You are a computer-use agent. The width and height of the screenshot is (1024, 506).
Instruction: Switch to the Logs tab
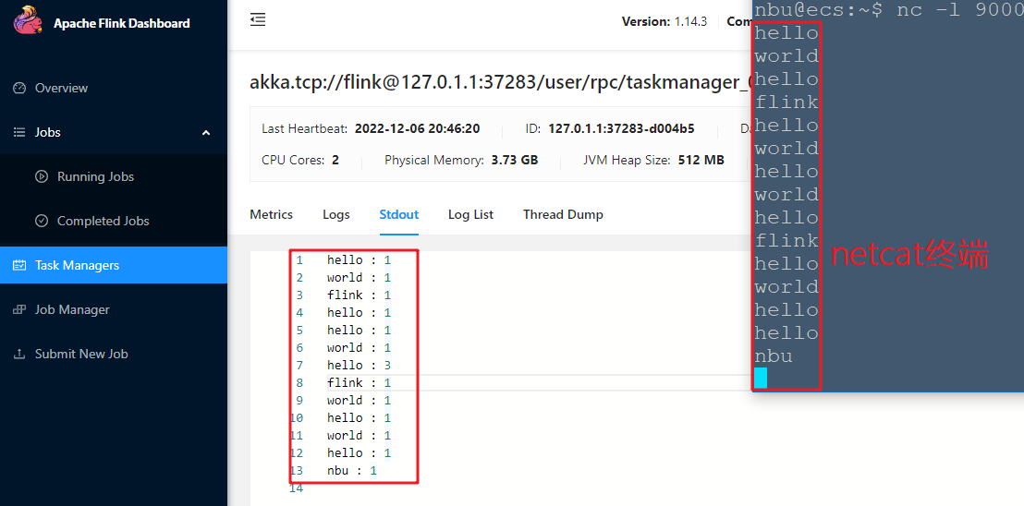coord(336,214)
